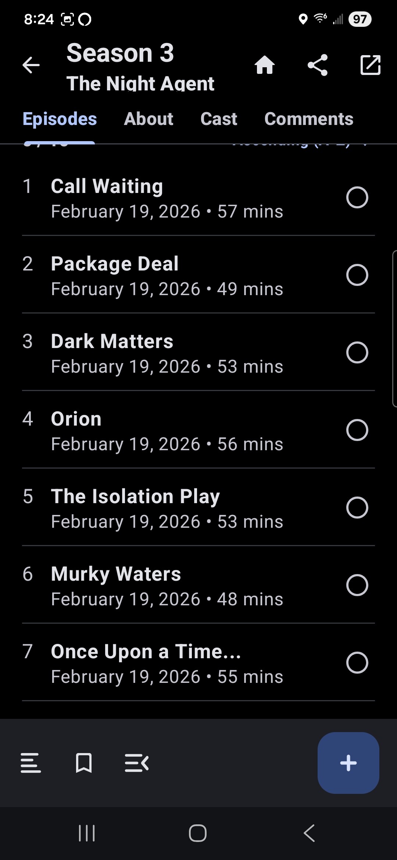Go to home via house icon
Screen dimensions: 397x860
pyautogui.click(x=265, y=65)
